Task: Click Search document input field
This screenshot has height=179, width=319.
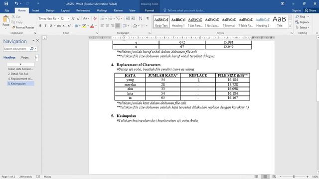Action: click(x=16, y=49)
